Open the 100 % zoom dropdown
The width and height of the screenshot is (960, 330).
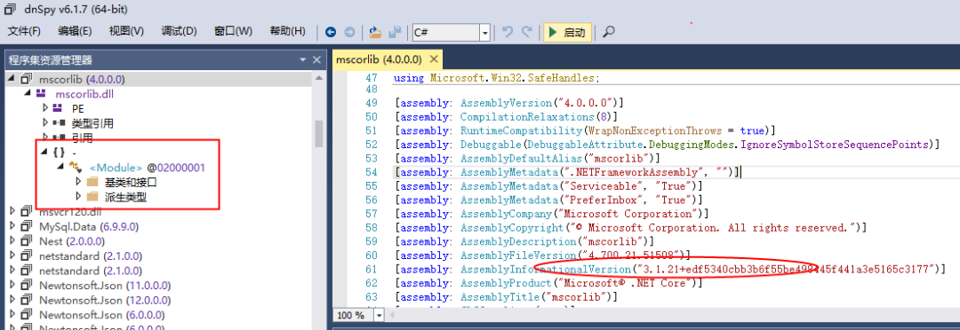coord(379,315)
